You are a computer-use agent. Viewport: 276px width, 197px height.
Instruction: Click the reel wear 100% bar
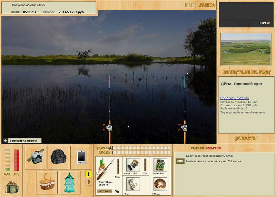[145, 165]
